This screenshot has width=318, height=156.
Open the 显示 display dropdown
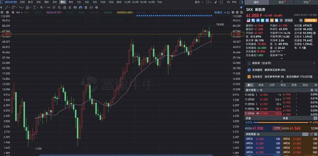tap(199, 2)
